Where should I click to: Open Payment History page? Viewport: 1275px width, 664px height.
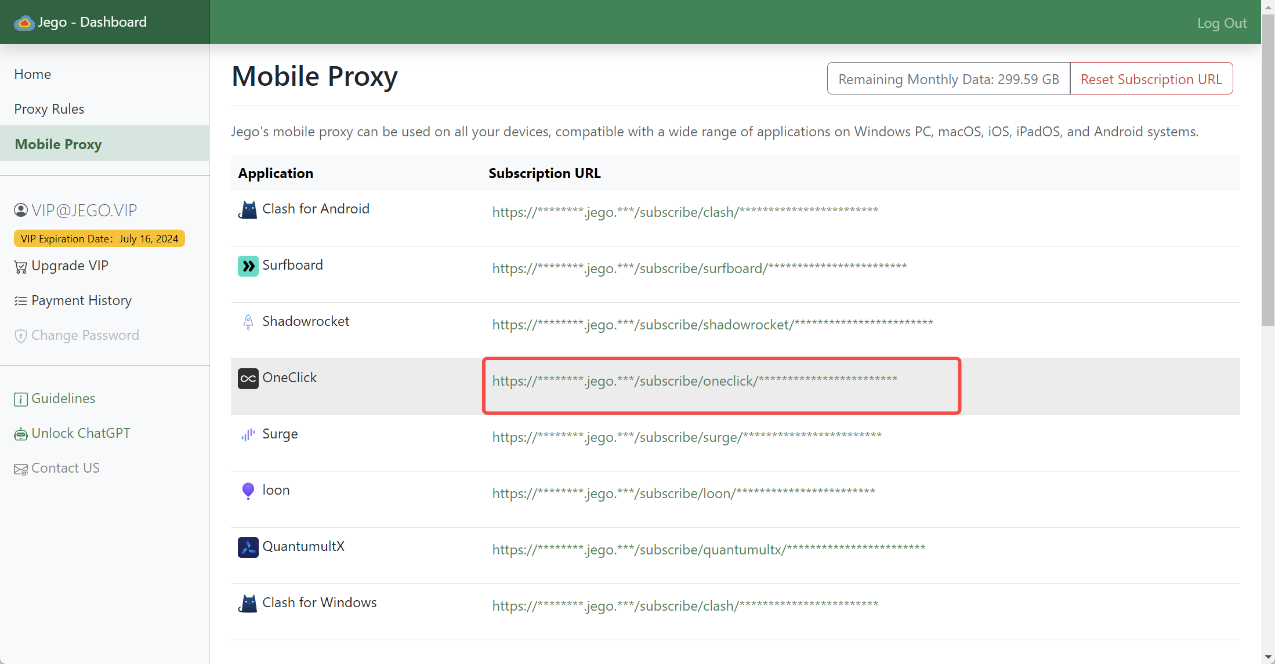[x=82, y=300]
